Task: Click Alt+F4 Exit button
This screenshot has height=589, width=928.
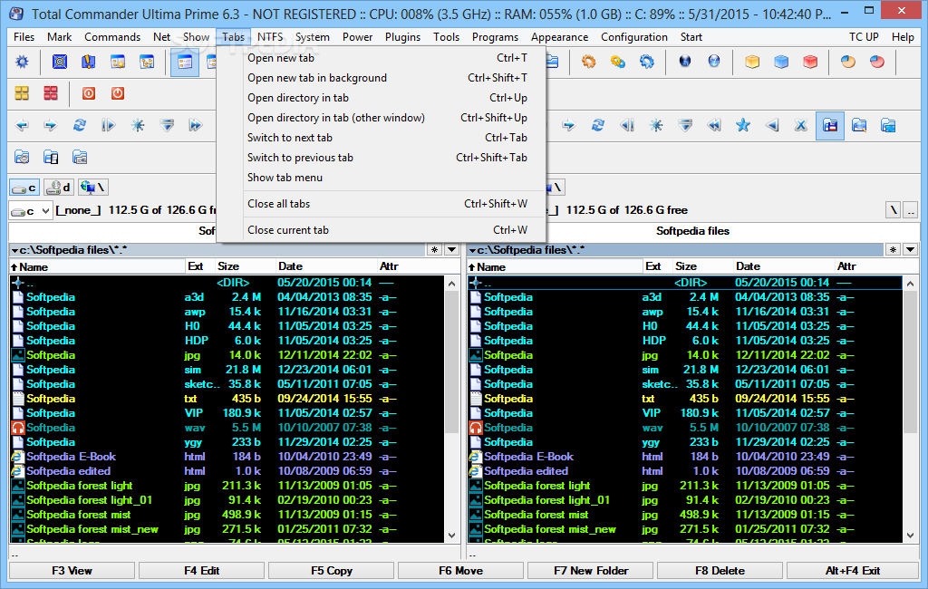Action: [x=852, y=571]
